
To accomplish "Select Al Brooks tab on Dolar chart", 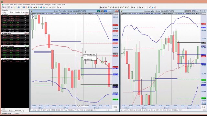I will coord(71,110).
